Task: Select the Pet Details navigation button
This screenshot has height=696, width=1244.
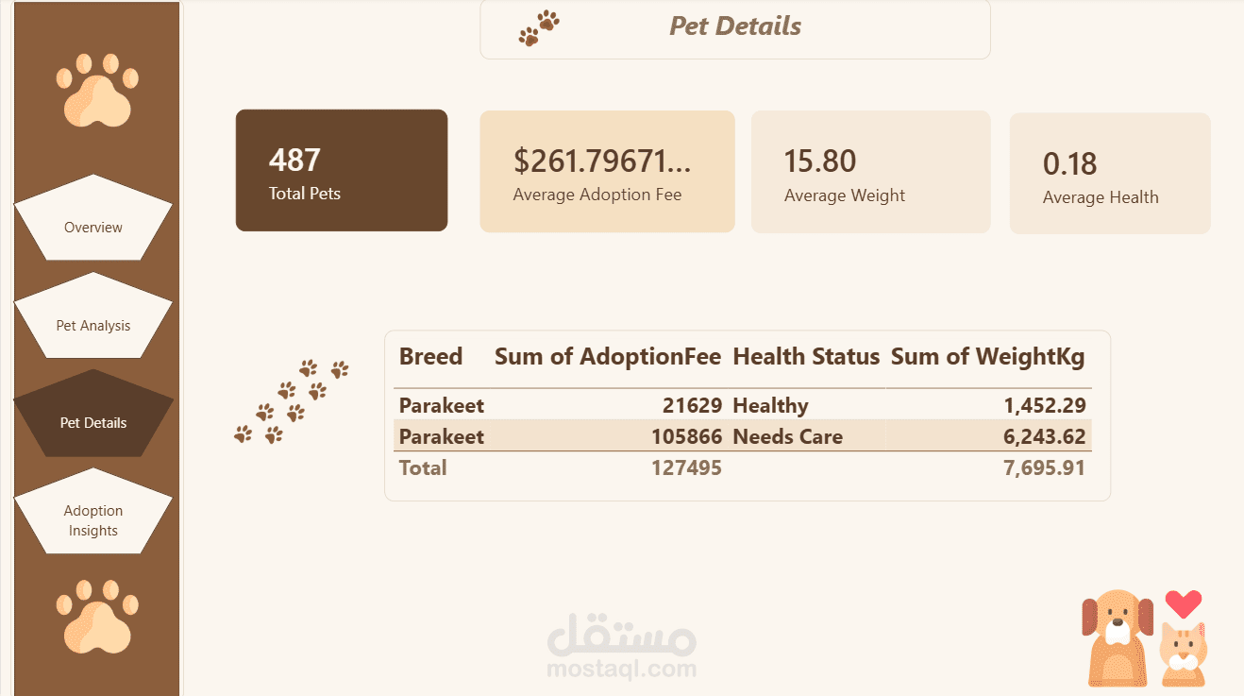Action: click(93, 414)
